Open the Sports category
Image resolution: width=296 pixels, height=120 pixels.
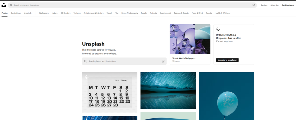tap(209, 13)
